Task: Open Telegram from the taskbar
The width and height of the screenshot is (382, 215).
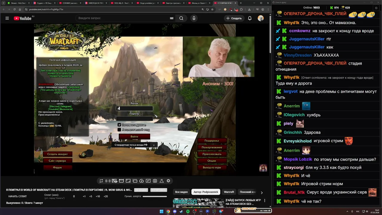Action: click(x=221, y=211)
